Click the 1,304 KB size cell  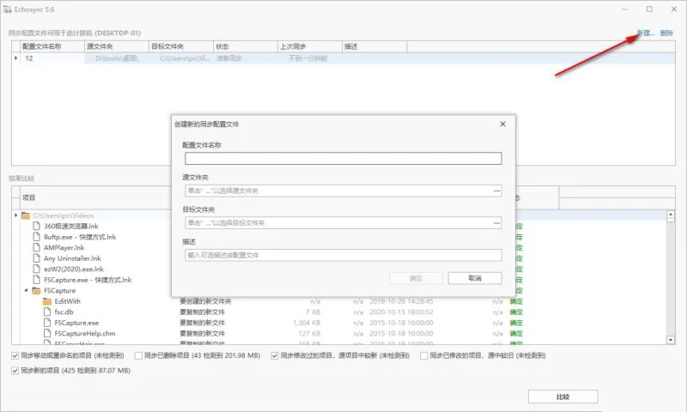pyautogui.click(x=307, y=323)
